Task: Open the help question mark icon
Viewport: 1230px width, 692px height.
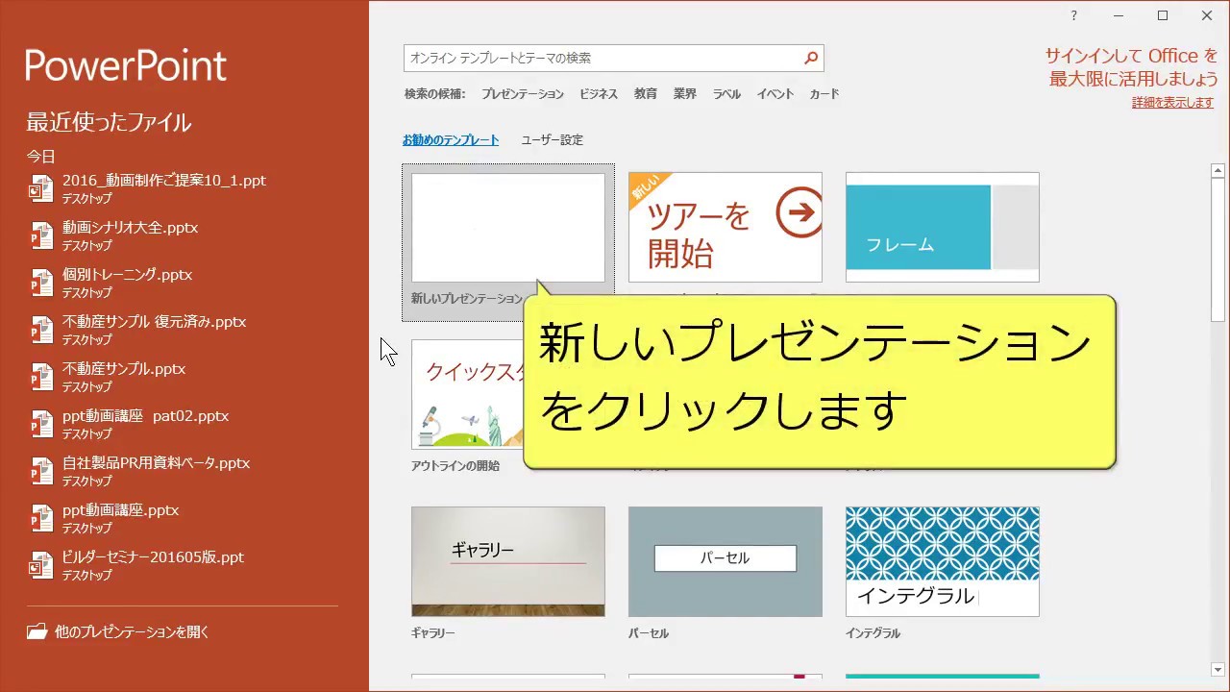Action: (1073, 15)
